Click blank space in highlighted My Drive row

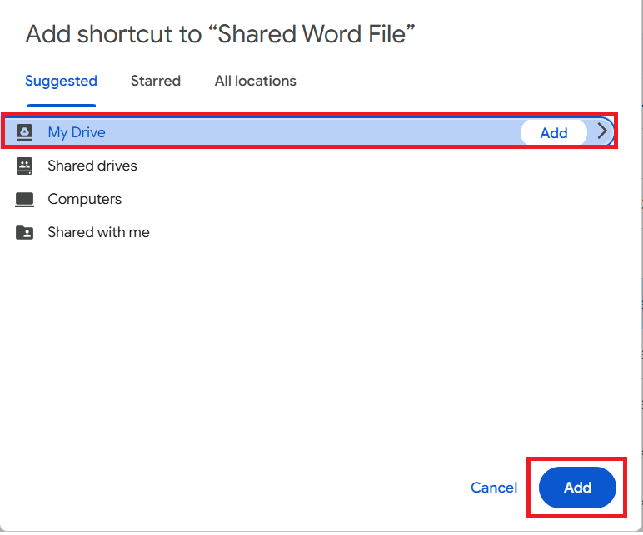pos(317,132)
